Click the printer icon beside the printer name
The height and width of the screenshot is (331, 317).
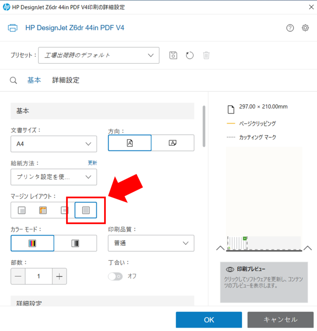[x=13, y=28]
